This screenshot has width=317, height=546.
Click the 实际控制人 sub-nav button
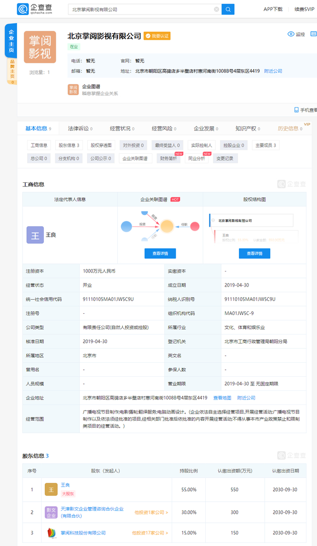[x=201, y=145]
